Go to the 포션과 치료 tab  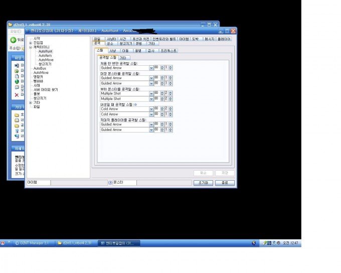point(140,39)
